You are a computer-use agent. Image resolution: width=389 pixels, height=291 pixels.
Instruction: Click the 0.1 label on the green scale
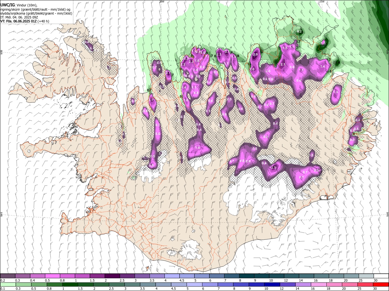pyautogui.click(x=2, y=289)
